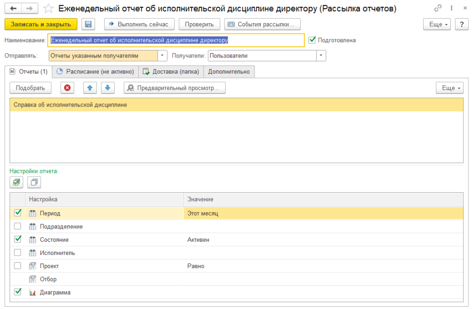Add form to favorites with star icon
Image resolution: width=475 pixels, height=309 pixels.
pos(48,9)
